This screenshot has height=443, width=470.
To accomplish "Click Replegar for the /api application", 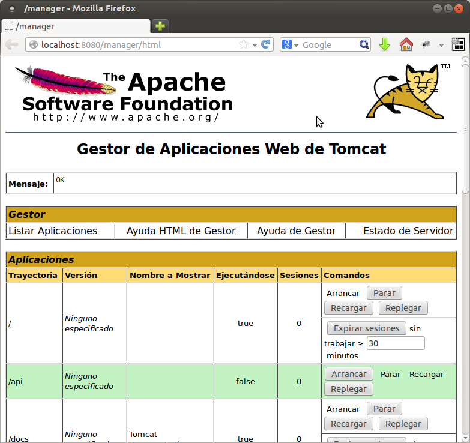I will click(x=349, y=389).
